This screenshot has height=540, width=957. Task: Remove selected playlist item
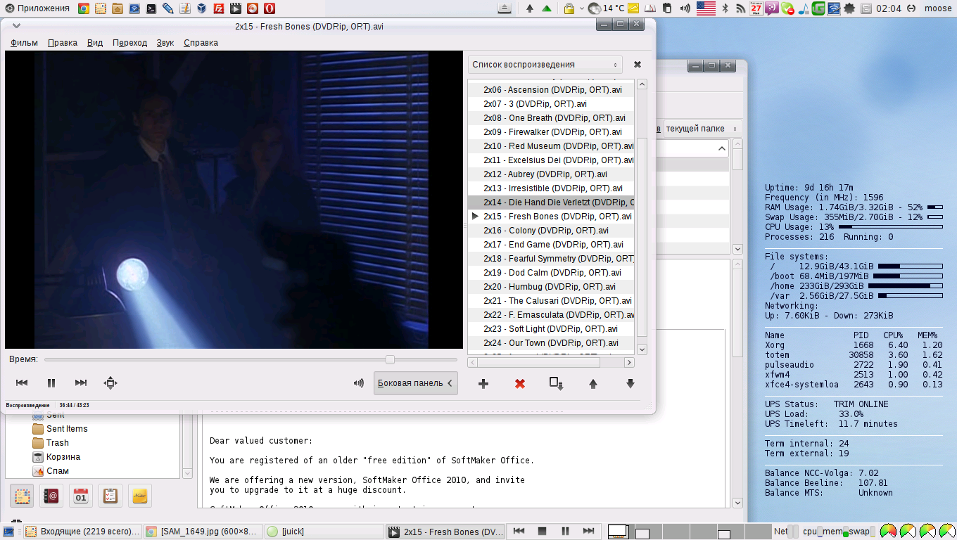point(520,384)
